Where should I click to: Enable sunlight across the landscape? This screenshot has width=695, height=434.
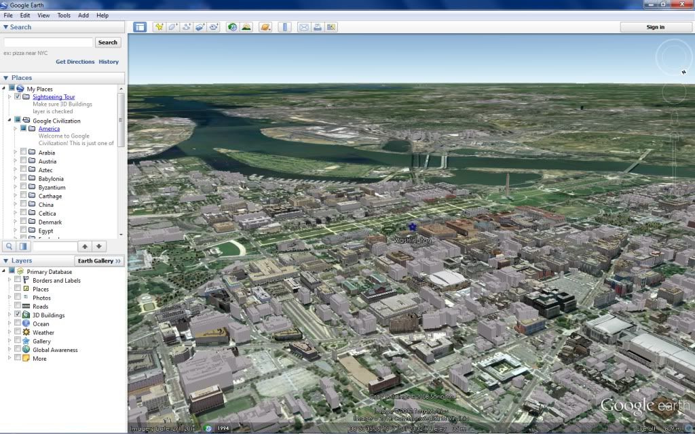coord(246,27)
